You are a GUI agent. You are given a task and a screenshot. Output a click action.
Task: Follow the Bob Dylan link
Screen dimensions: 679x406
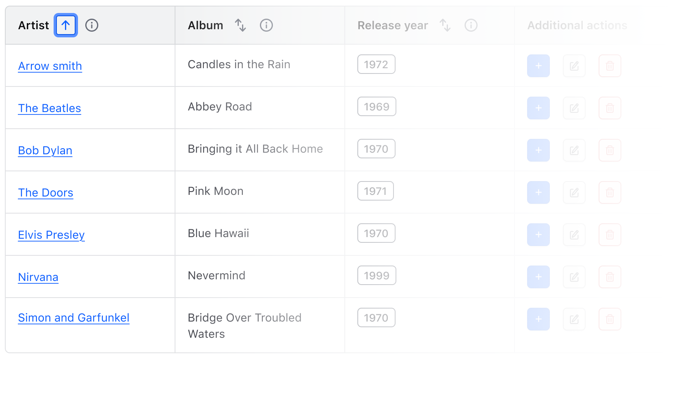pyautogui.click(x=45, y=151)
